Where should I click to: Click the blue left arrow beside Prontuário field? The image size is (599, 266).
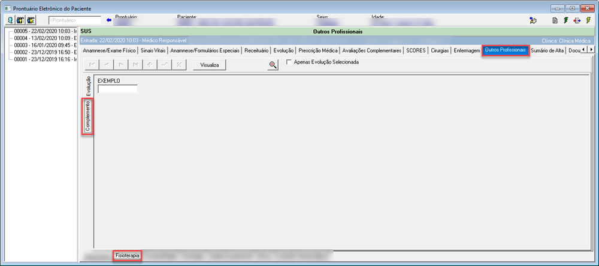[x=109, y=20]
